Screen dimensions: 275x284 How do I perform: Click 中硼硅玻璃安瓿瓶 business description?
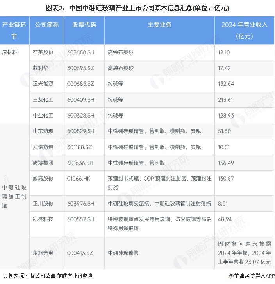click(x=160, y=204)
